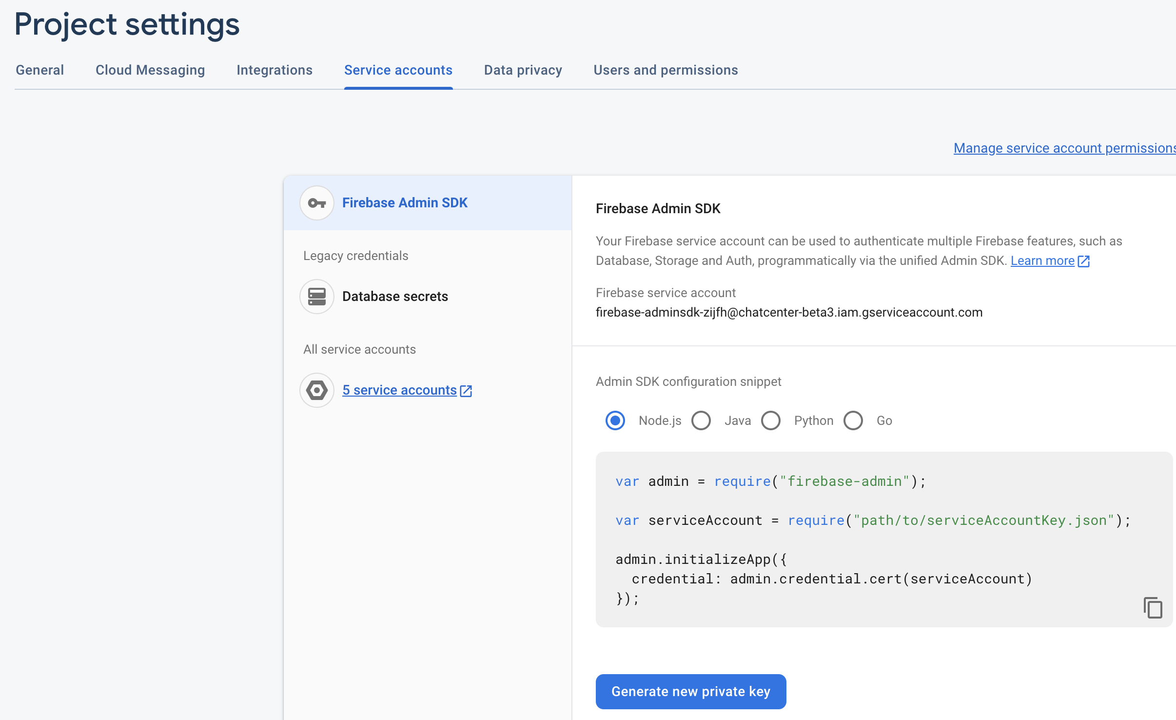Open the Cloud Messaging tab
This screenshot has height=720, width=1176.
(x=150, y=70)
